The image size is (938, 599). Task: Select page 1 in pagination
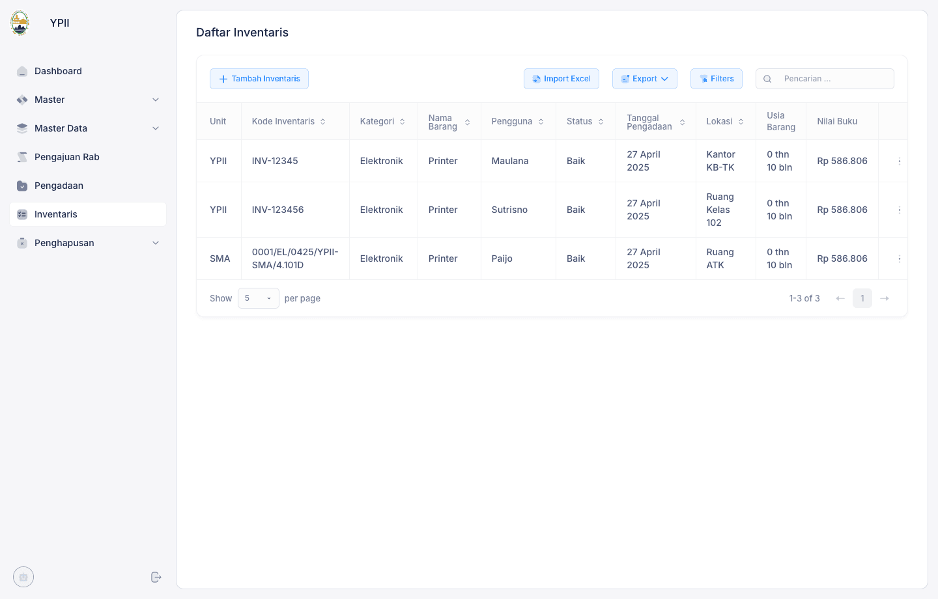862,298
